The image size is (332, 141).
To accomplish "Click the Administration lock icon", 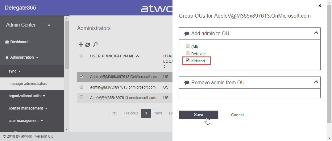I will (x=7, y=57).
